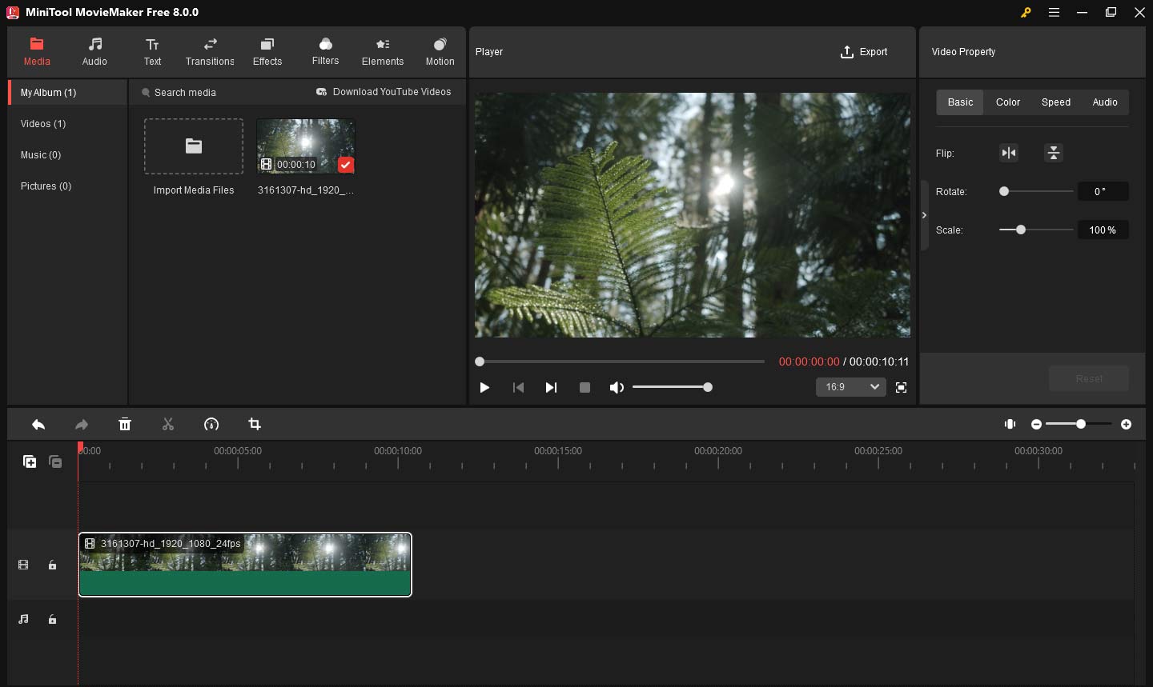
Task: Click the Rotate slider
Action: 1036,191
